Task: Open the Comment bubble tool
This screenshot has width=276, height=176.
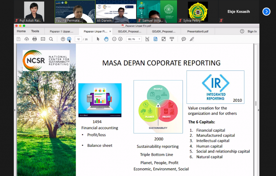Action: pos(184,39)
